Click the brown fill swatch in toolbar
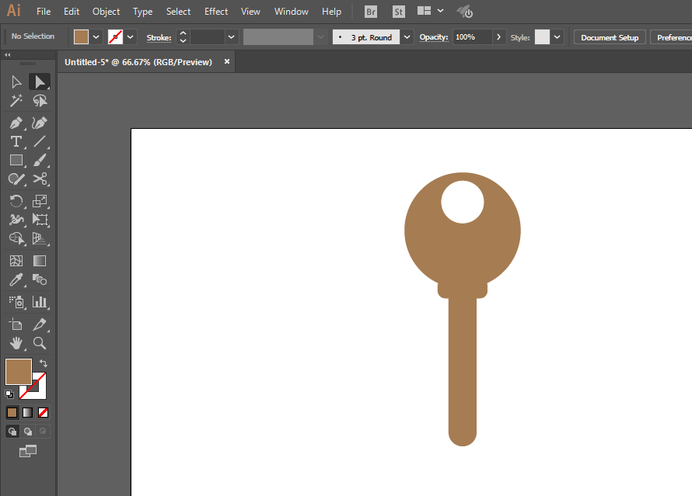The width and height of the screenshot is (692, 496). click(x=18, y=372)
